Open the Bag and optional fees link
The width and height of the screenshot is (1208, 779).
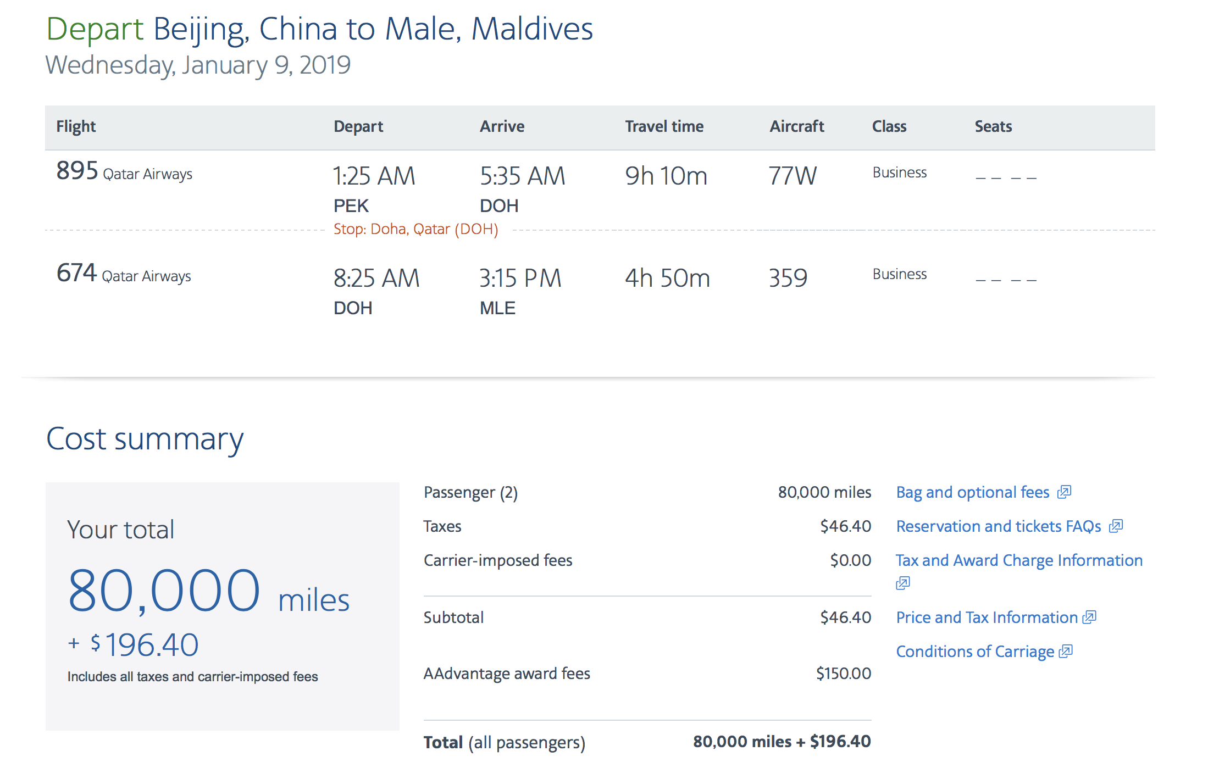[x=972, y=492]
